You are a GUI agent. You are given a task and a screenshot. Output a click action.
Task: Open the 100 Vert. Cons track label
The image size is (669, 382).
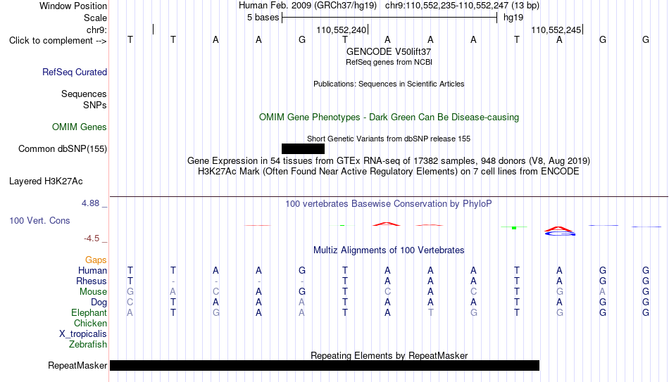pyautogui.click(x=39, y=220)
